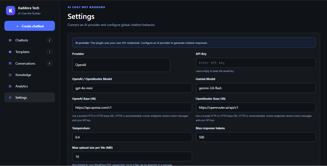327x166 pixels.
Task: Click the Knowledge book icon in sidebar
Action: click(x=10, y=75)
